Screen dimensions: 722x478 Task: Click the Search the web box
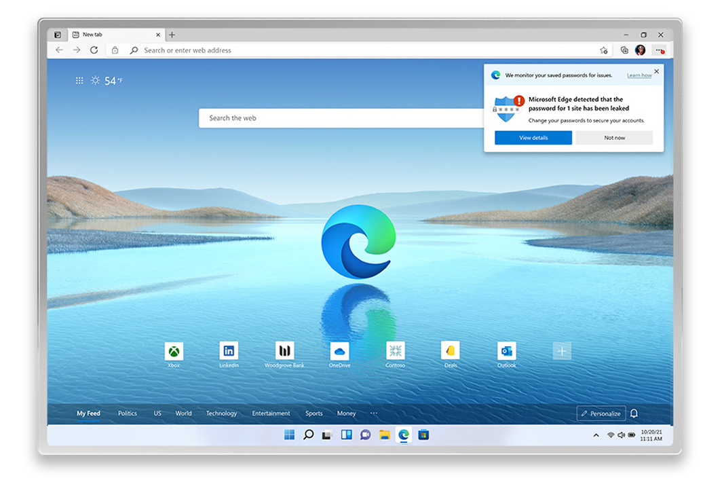point(341,118)
